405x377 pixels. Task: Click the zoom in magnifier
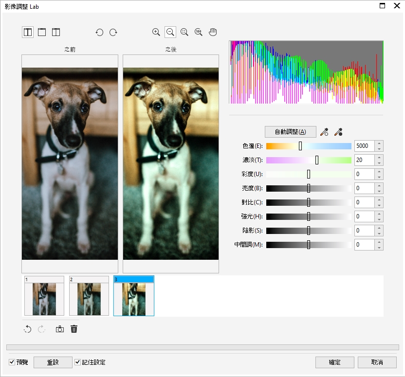click(x=156, y=32)
